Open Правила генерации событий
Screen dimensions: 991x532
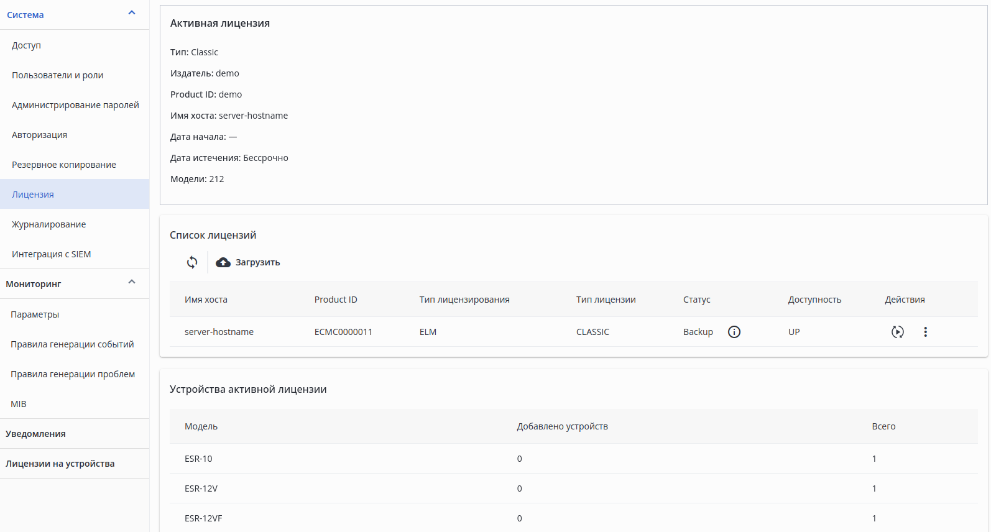coord(72,344)
